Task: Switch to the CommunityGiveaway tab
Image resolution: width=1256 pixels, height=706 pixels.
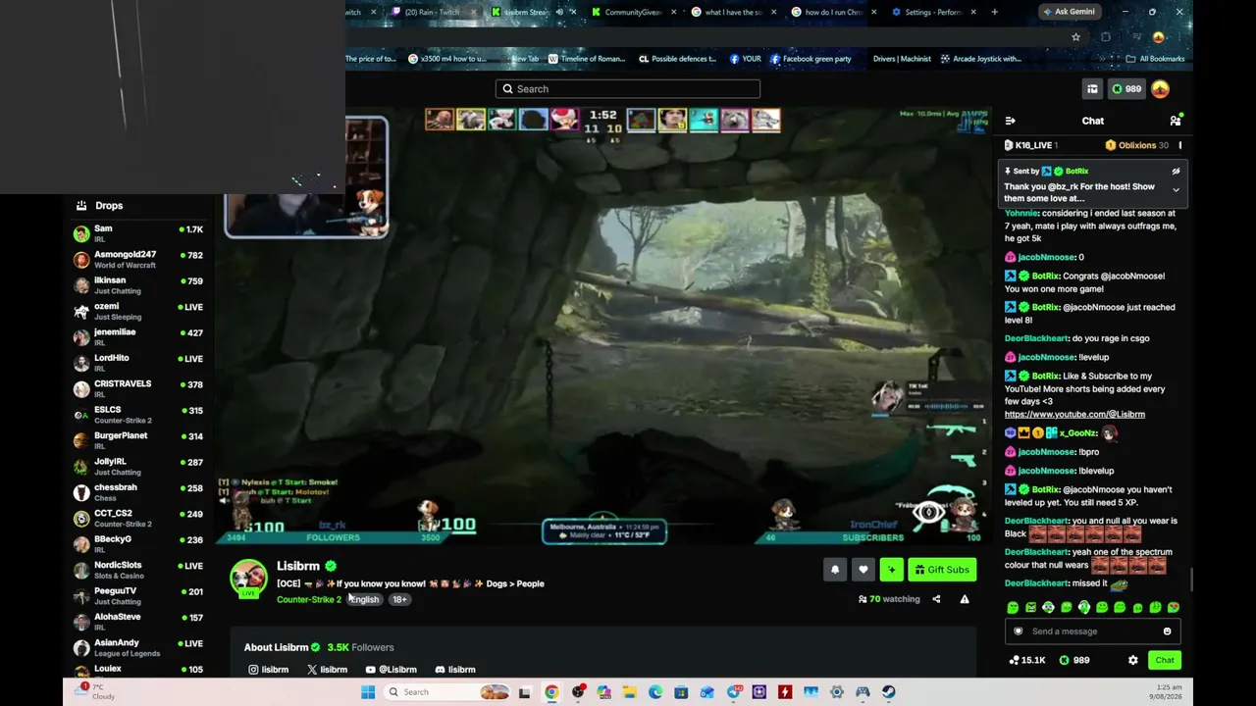Action: [x=632, y=12]
